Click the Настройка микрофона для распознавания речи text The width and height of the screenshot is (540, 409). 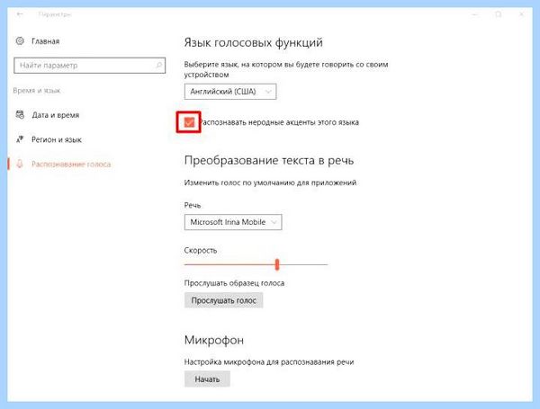269,362
